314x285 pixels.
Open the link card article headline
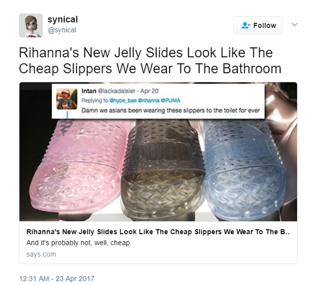[158, 232]
